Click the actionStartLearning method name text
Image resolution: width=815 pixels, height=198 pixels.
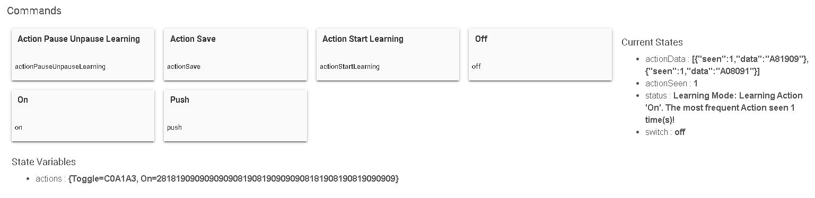349,67
